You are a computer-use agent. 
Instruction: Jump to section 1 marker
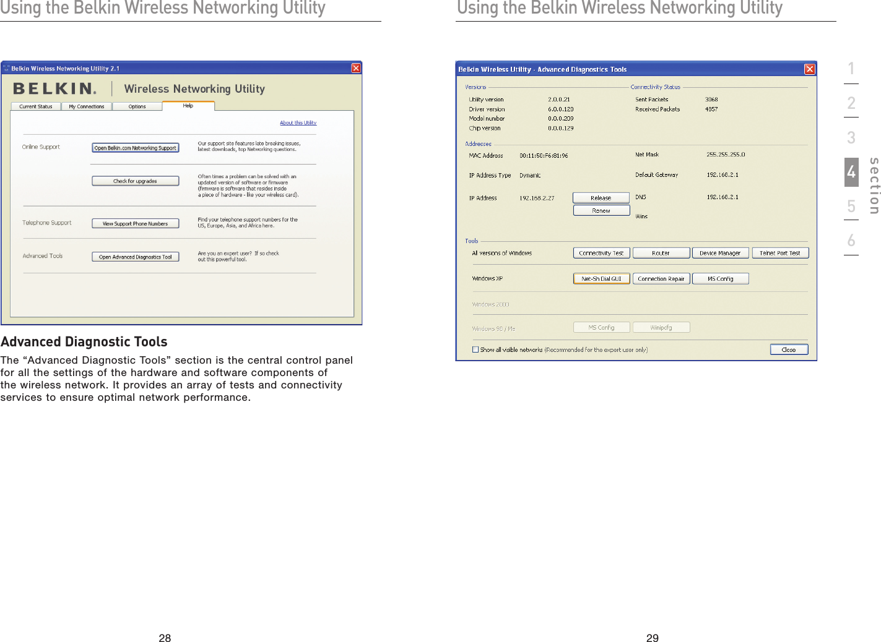(x=851, y=69)
